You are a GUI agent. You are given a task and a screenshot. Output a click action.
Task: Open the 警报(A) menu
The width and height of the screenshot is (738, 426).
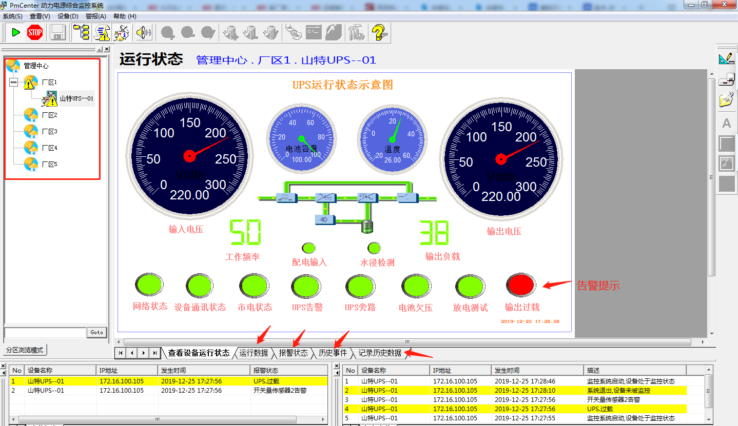click(95, 16)
